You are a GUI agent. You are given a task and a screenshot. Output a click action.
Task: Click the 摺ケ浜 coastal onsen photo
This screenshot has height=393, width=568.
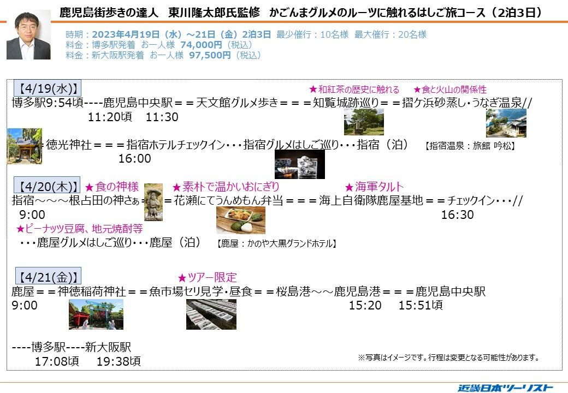point(506,123)
